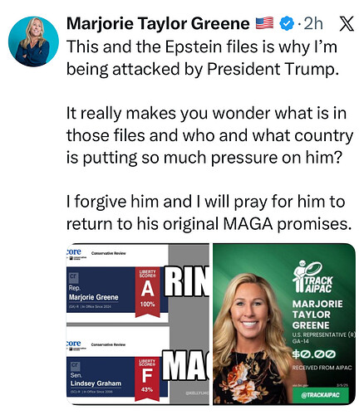Image resolution: width=364 pixels, height=415 pixels.
Task: Click the $0.00 received from AIPAC amount
Action: click(x=314, y=354)
